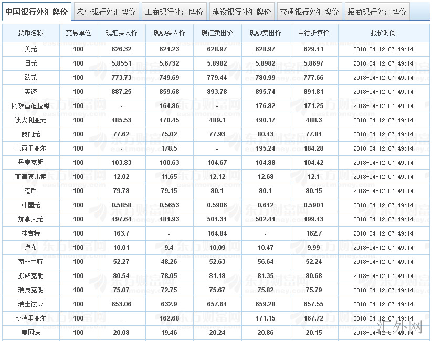The width and height of the screenshot is (432, 341).
Task: Click Saudi riyal conversion 167.72
Action: point(313,318)
